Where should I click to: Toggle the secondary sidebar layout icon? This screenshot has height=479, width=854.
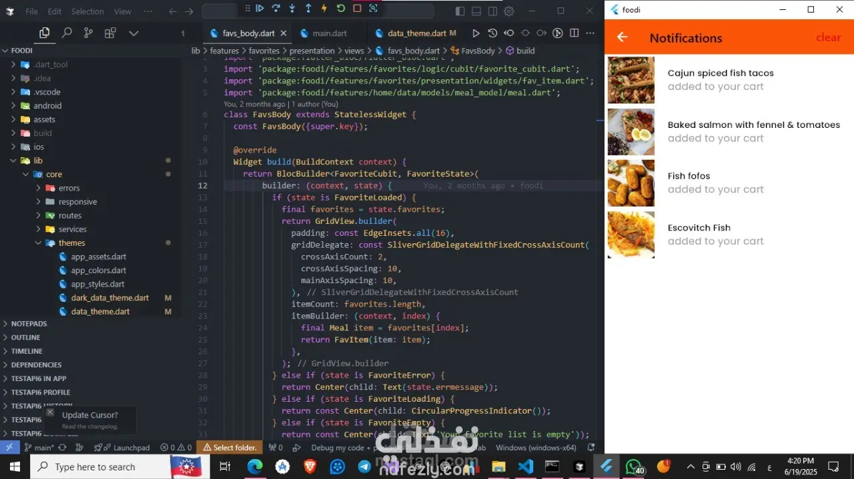pyautogui.click(x=492, y=11)
